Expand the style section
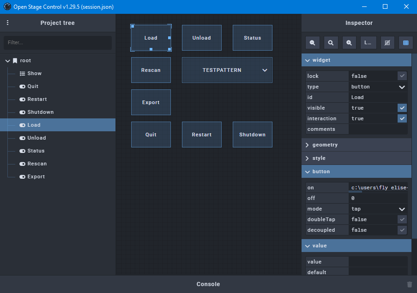The width and height of the screenshot is (417, 293). tap(357, 158)
